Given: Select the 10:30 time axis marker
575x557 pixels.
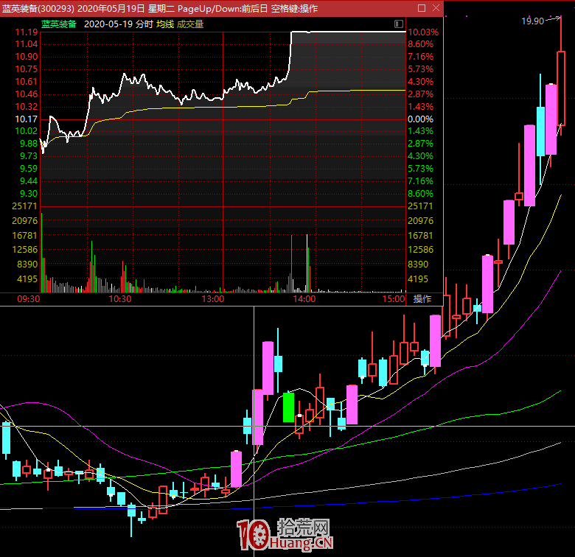Looking at the screenshot, I should pos(120,300).
